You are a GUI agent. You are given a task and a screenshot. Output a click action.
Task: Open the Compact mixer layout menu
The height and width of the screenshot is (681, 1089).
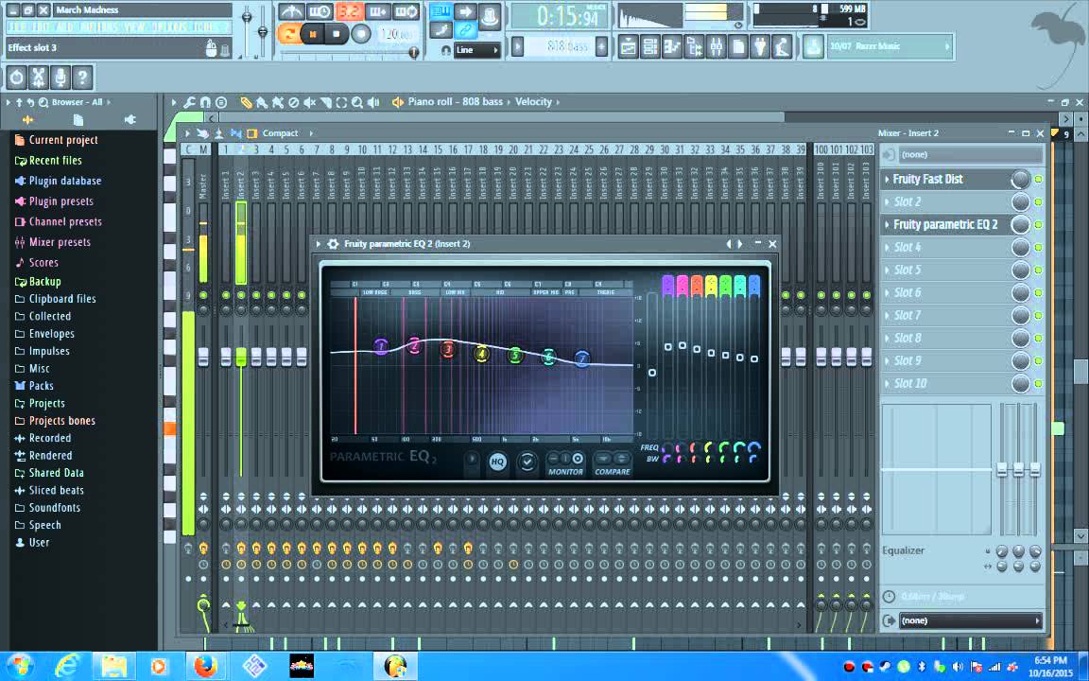(x=281, y=133)
